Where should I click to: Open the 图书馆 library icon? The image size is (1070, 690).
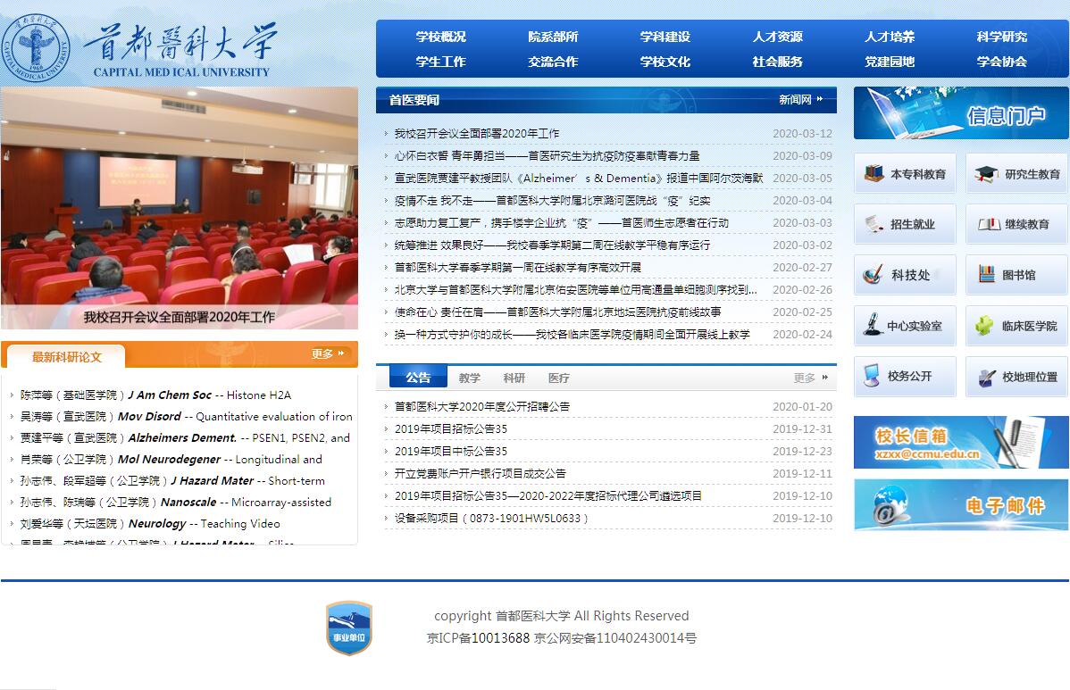(x=986, y=275)
